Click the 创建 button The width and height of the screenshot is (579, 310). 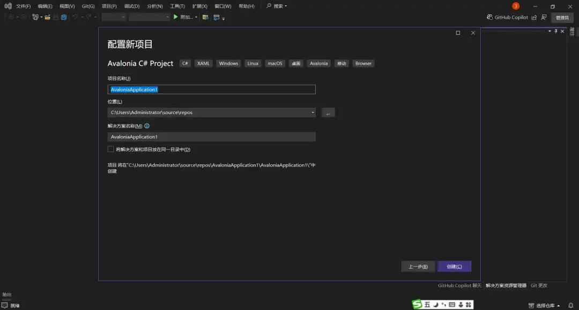[x=454, y=266]
